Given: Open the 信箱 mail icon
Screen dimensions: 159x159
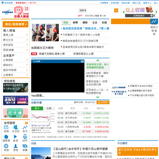Looking at the screenshot, I should [x=6, y=127].
